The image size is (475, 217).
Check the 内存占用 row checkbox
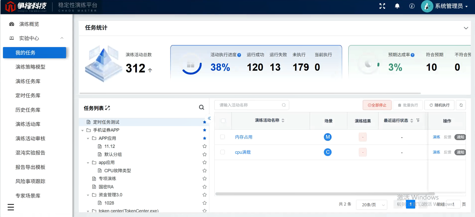click(222, 137)
